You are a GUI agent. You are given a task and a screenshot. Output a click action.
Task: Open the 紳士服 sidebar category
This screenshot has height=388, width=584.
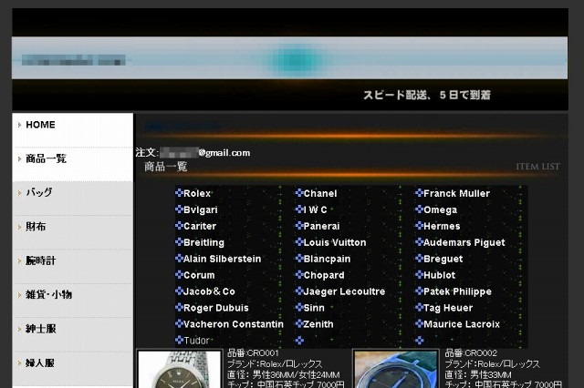click(x=40, y=329)
